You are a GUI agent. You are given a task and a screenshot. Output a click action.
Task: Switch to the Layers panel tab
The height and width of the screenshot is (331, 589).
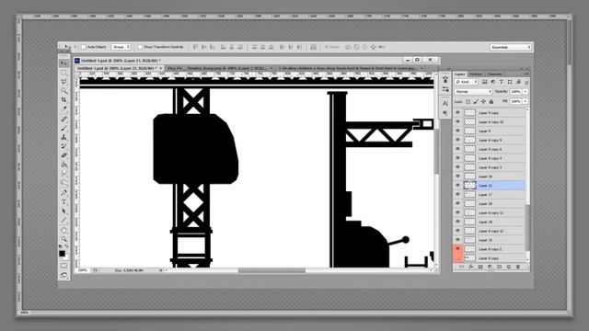(460, 74)
